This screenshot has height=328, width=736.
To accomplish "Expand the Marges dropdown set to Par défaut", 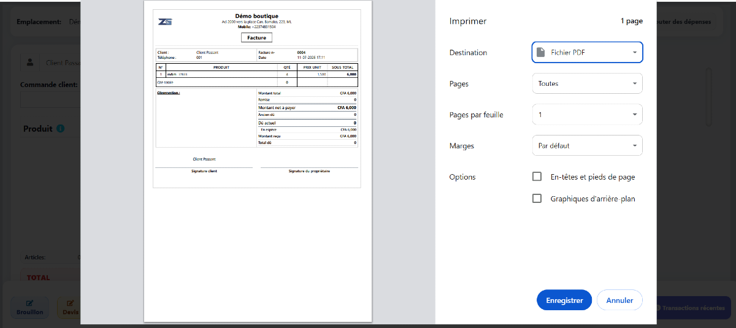I will point(587,146).
